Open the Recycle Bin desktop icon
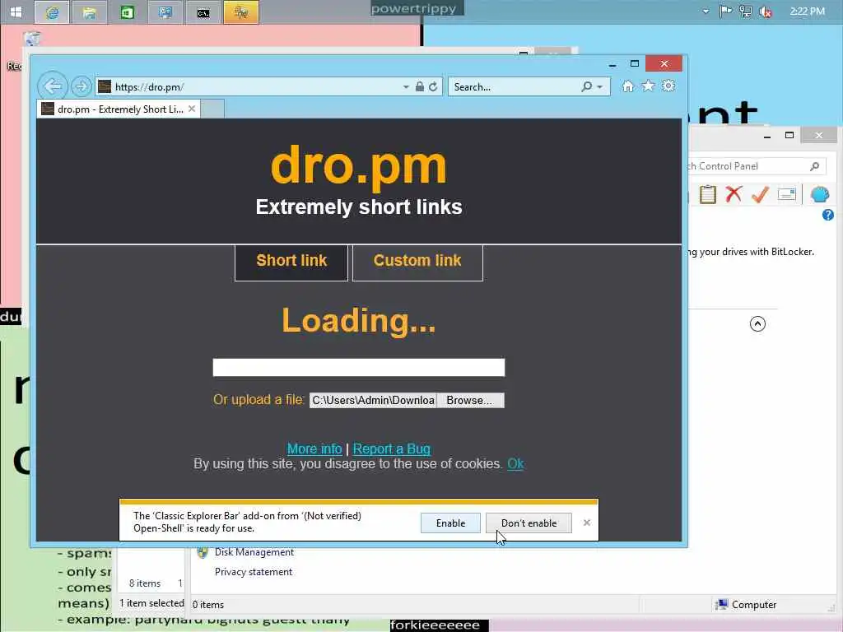Image resolution: width=843 pixels, height=632 pixels. (x=32, y=39)
